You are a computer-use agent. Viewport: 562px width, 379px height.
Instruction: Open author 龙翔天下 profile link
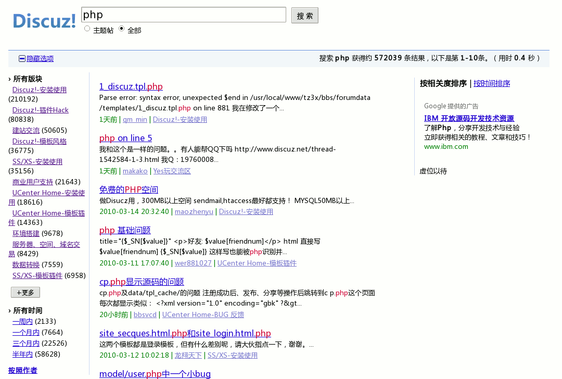(x=188, y=356)
